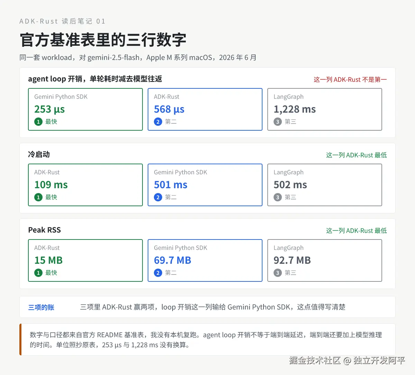Click the subtitle mentioning gemini-2.5-flash
The width and height of the screenshot is (415, 375).
138,58
